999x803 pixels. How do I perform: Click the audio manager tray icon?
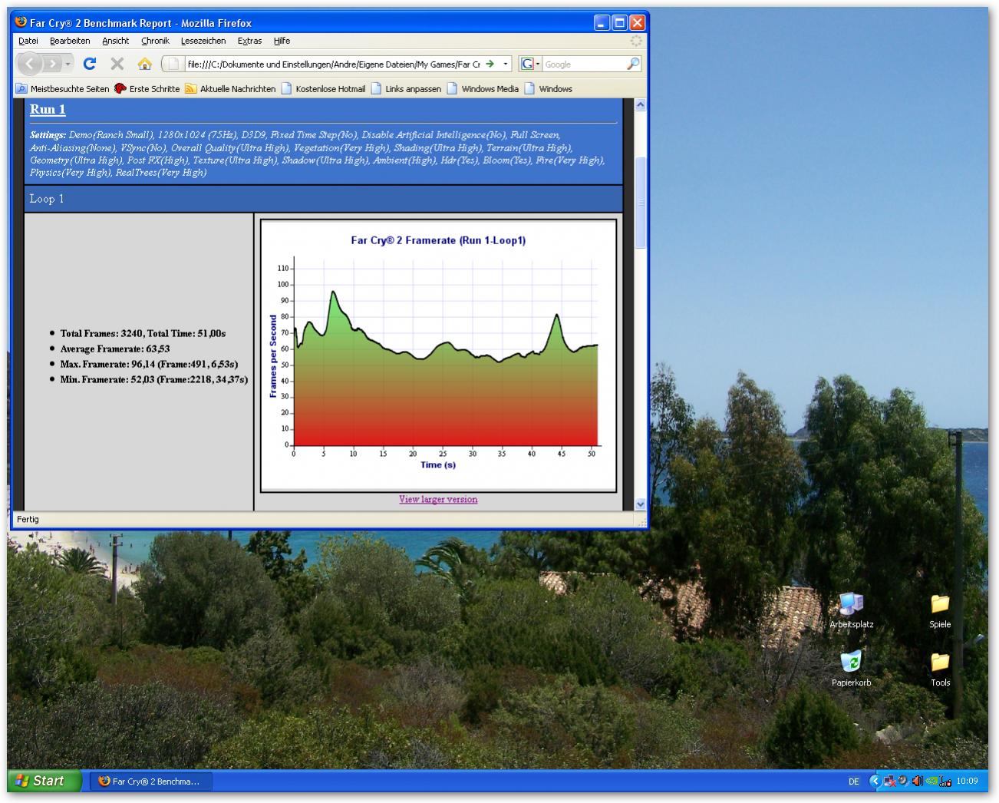point(918,782)
